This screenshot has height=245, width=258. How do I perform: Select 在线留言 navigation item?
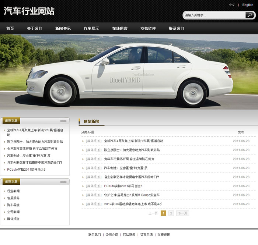click(x=120, y=28)
